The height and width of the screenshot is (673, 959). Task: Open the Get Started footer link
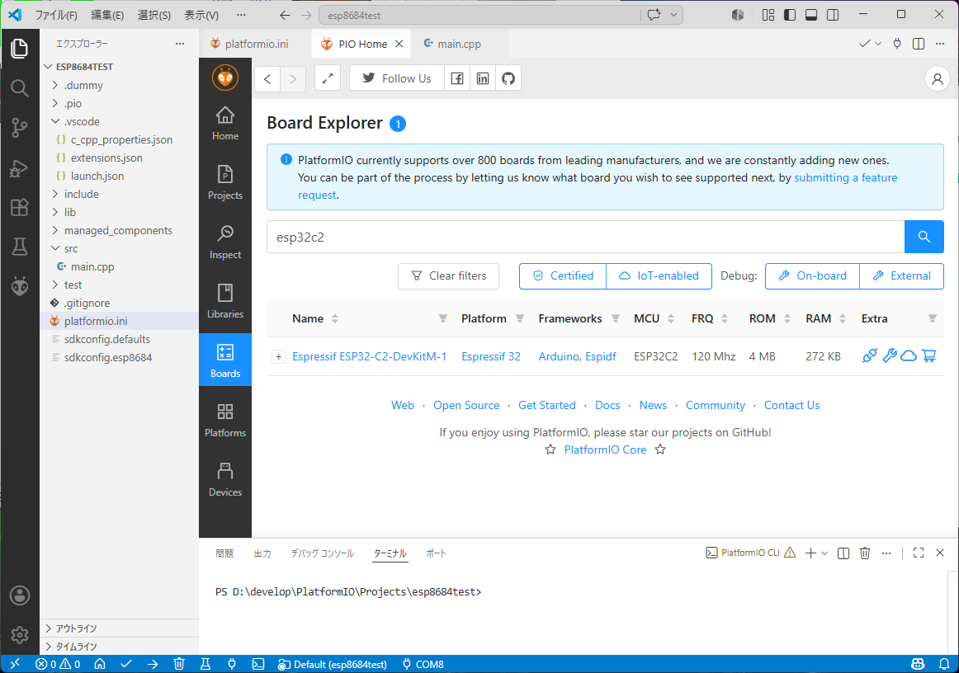click(547, 405)
